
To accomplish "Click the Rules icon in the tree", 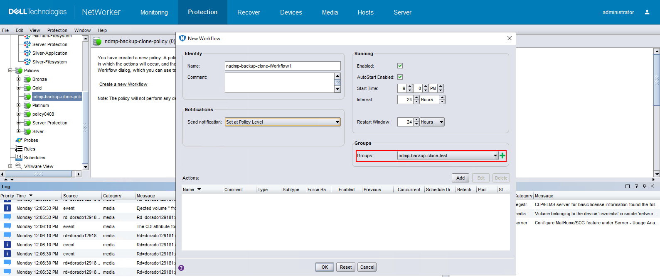I will [x=19, y=149].
